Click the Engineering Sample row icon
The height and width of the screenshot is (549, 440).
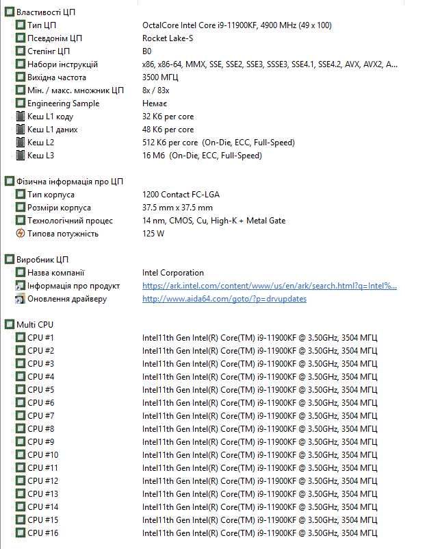(x=21, y=103)
